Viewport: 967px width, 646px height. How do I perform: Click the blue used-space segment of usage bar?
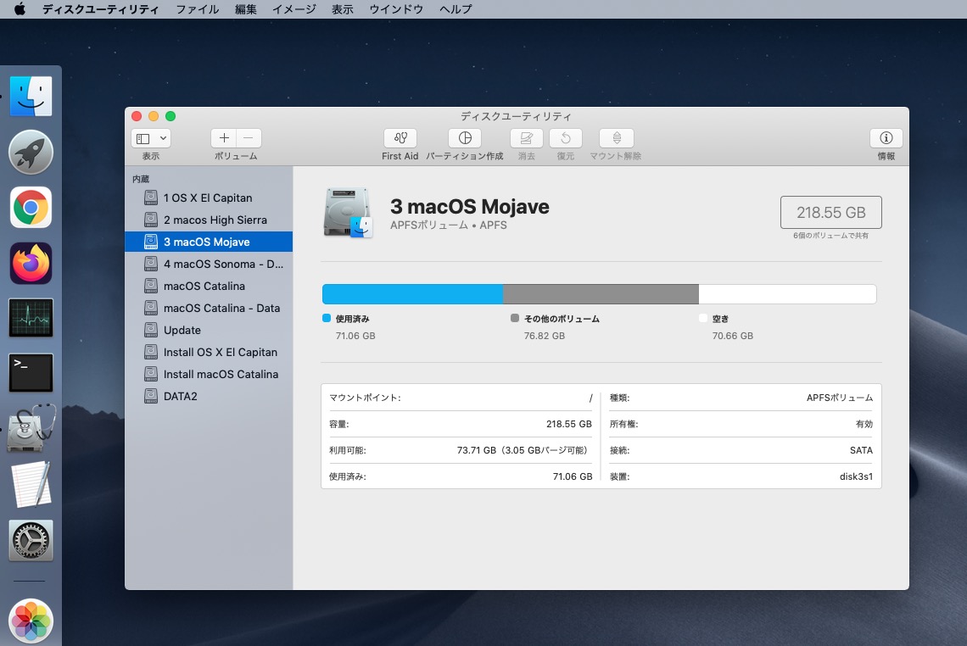pyautogui.click(x=412, y=294)
